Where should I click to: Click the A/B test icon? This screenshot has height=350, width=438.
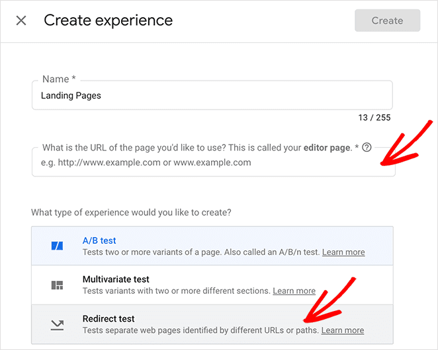tap(58, 246)
